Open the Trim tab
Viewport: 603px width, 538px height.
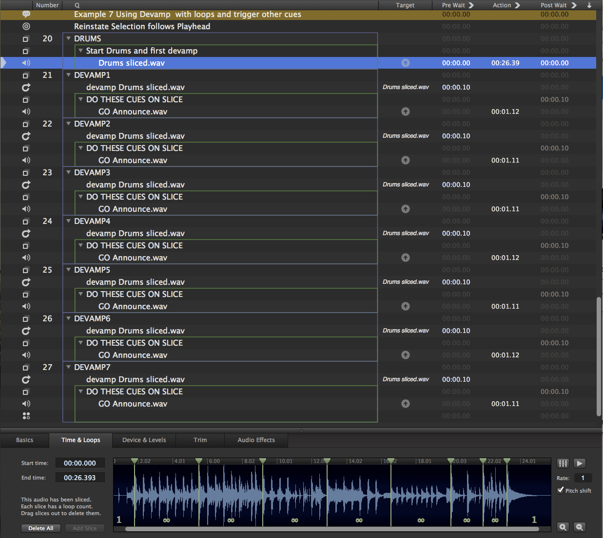200,440
